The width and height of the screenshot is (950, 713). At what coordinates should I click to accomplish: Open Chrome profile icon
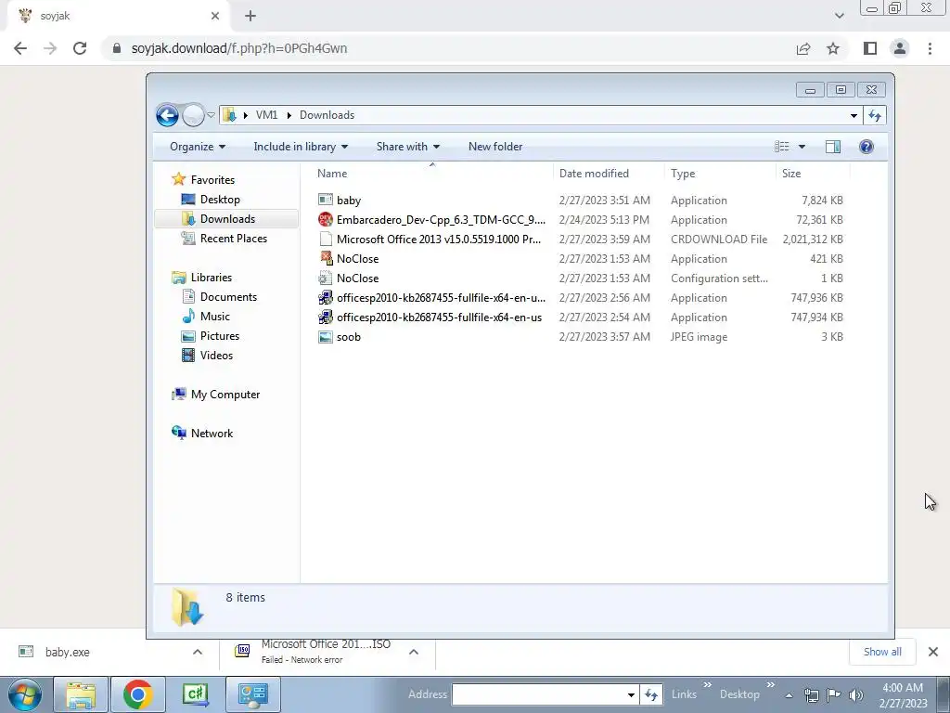[900, 48]
